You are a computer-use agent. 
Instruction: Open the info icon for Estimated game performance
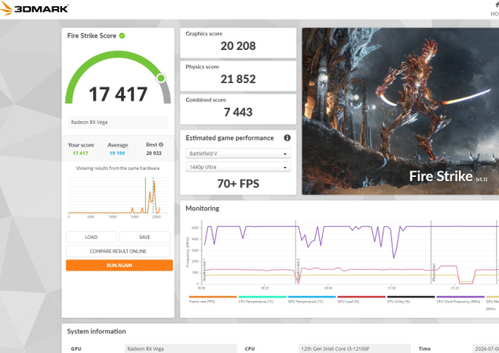[x=287, y=138]
